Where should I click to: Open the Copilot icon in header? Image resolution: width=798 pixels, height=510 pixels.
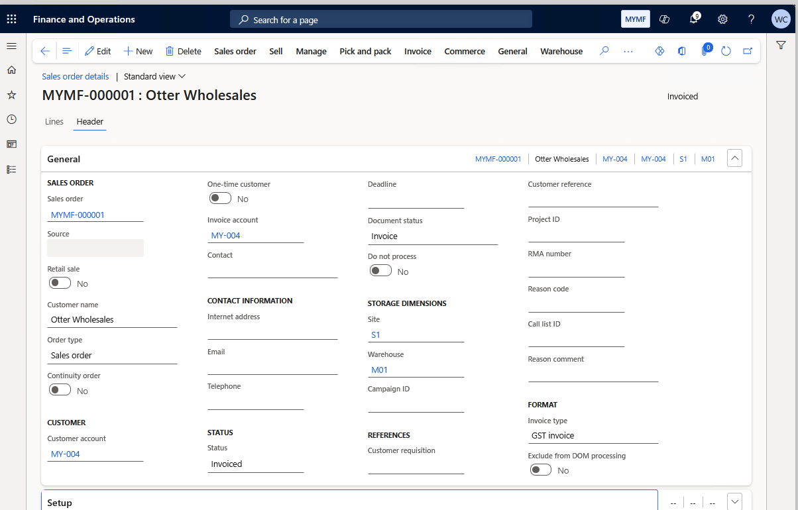pos(665,19)
